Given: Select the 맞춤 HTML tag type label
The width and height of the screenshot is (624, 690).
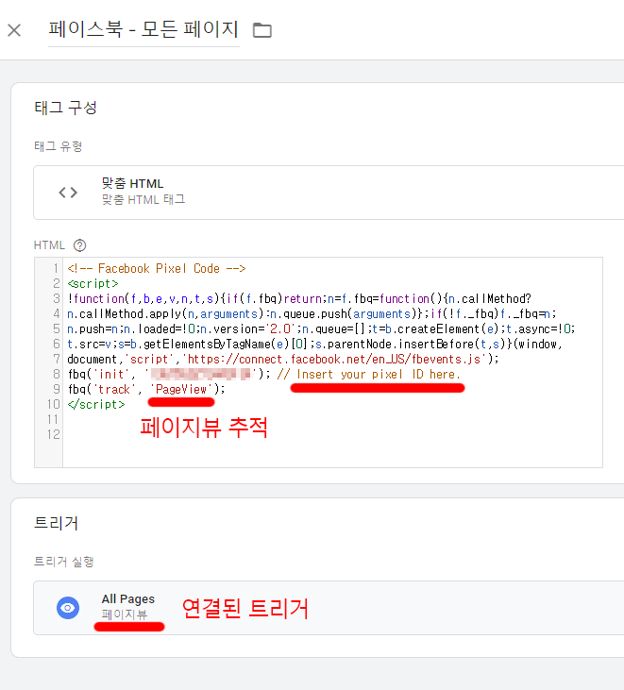Looking at the screenshot, I should [132, 183].
